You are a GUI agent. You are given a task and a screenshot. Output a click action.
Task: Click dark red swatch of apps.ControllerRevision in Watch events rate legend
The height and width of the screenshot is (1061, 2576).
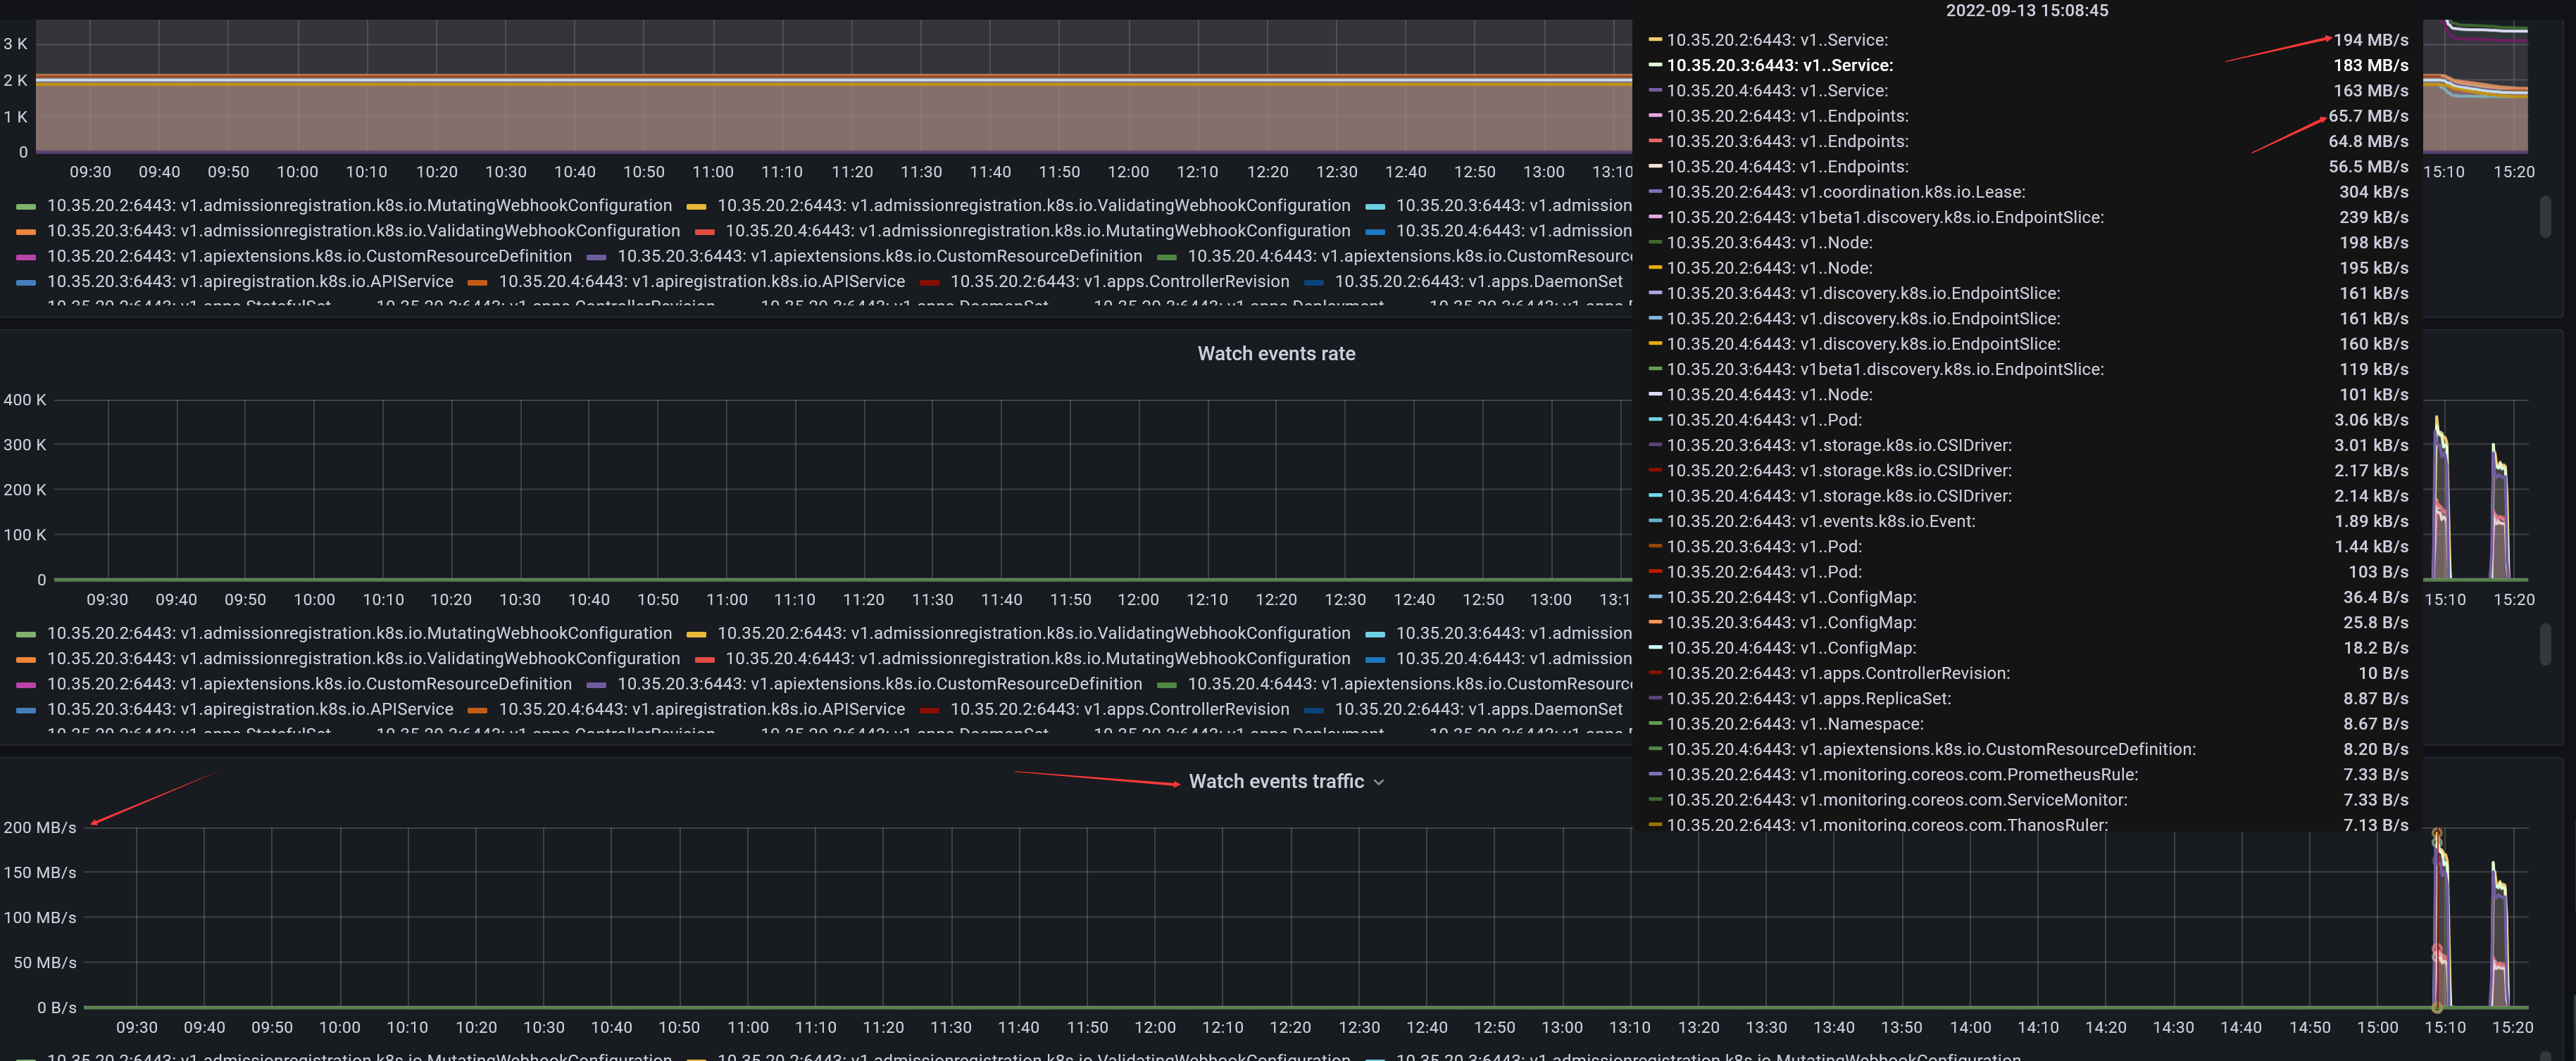(x=929, y=711)
